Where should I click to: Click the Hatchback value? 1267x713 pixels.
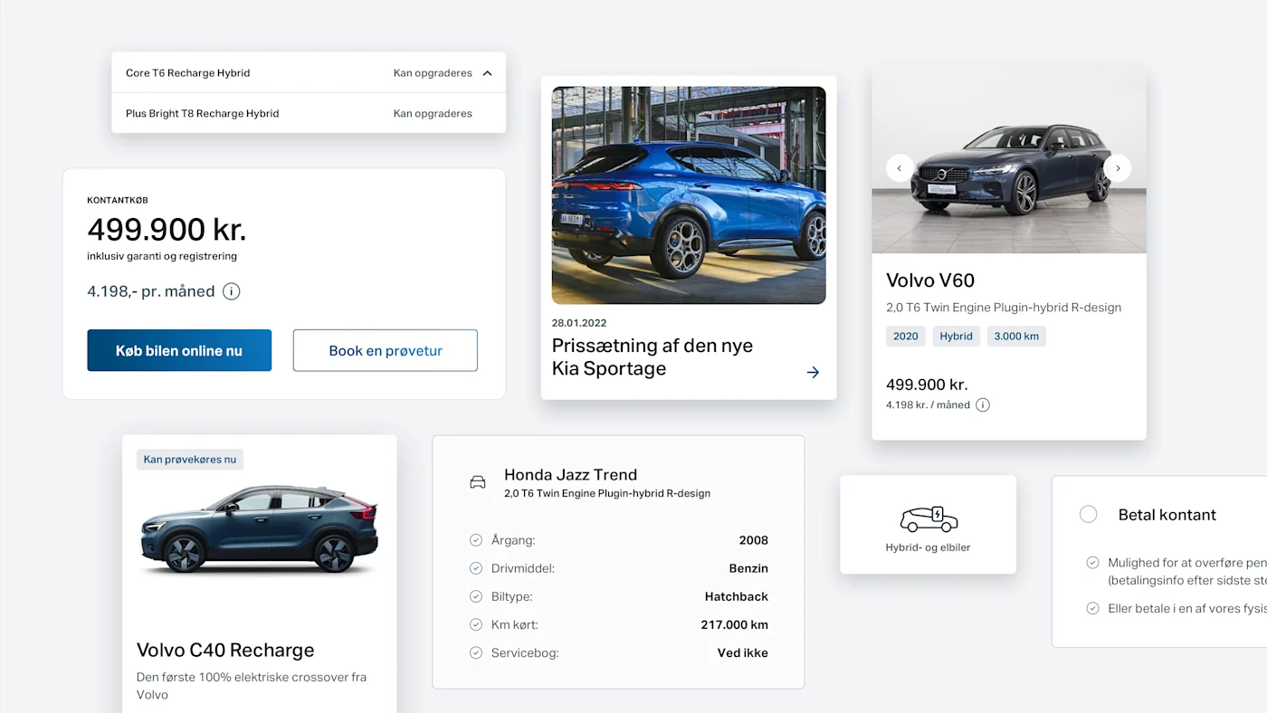[737, 596]
